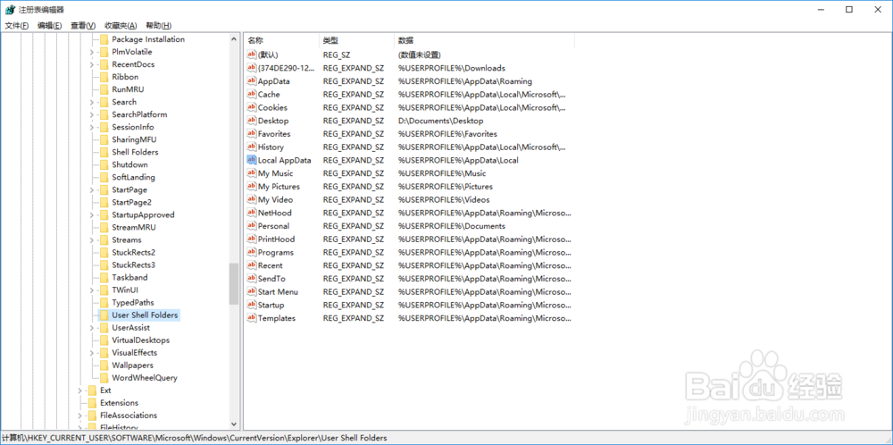Click the folder icon of Wallpapers key
Screen dimensions: 893x445
104,365
